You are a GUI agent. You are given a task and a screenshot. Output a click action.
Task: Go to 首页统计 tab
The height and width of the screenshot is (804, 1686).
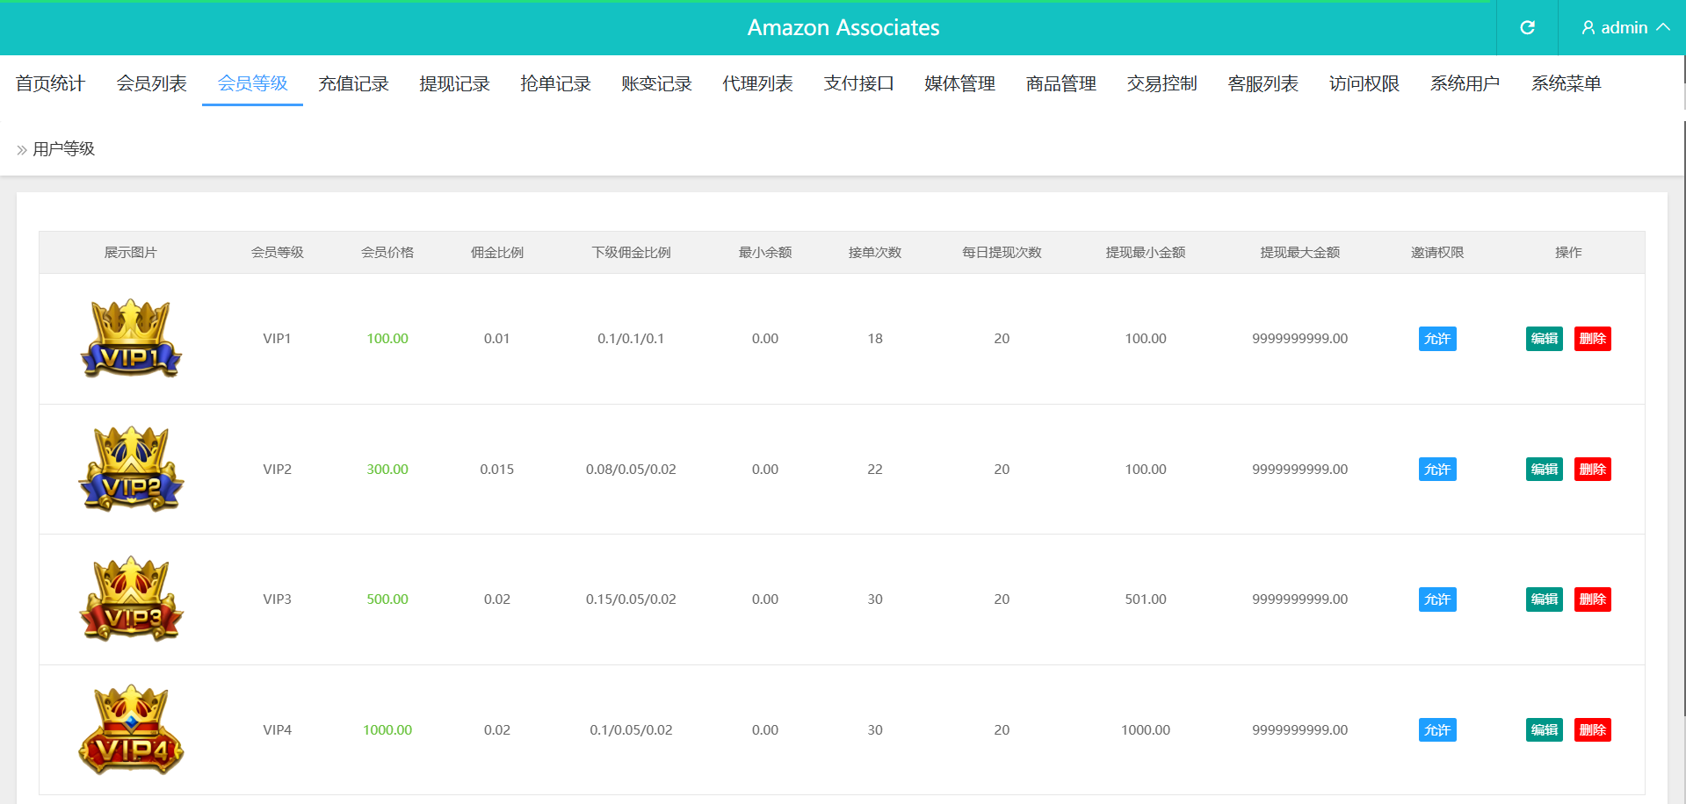(50, 83)
